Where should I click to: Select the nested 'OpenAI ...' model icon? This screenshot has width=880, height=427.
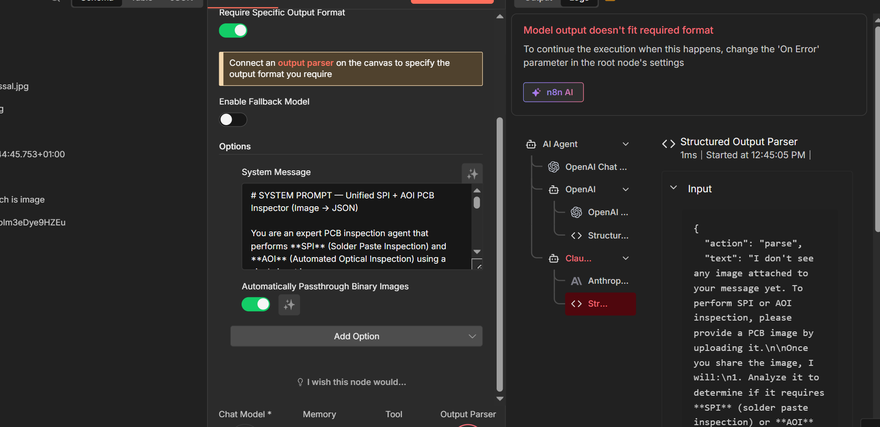click(x=576, y=212)
